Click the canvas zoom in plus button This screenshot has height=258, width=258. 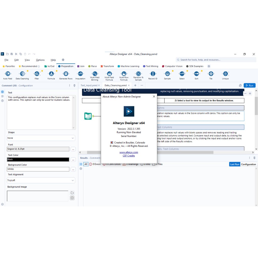250,93
